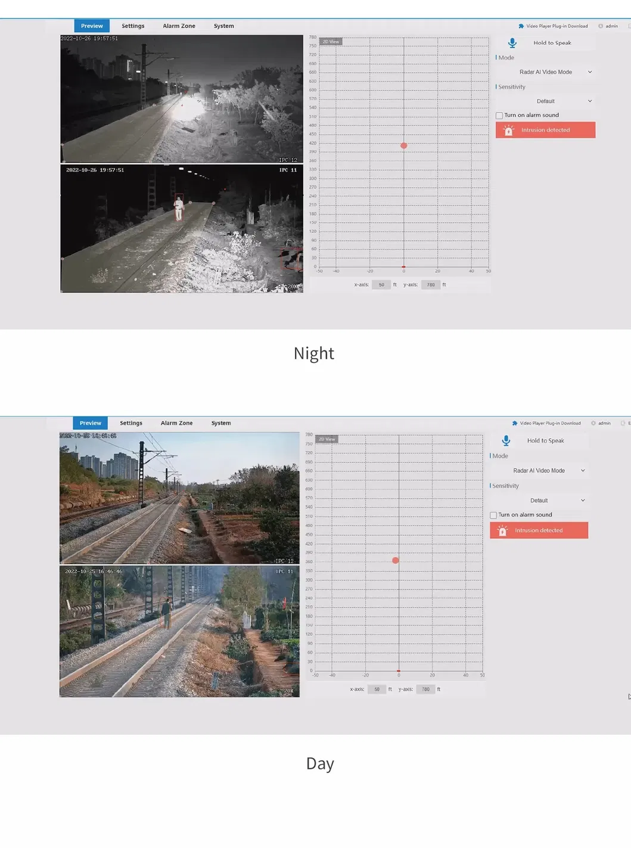Select the IPC 11 video feed in Day panel
631x848 pixels.
click(179, 631)
